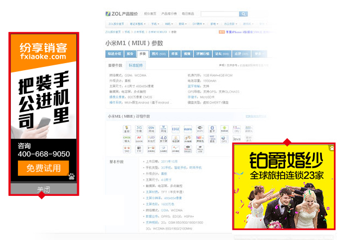This screenshot has width=343, height=240.
Task: Click the GPS feature icon
Action: 224,138
